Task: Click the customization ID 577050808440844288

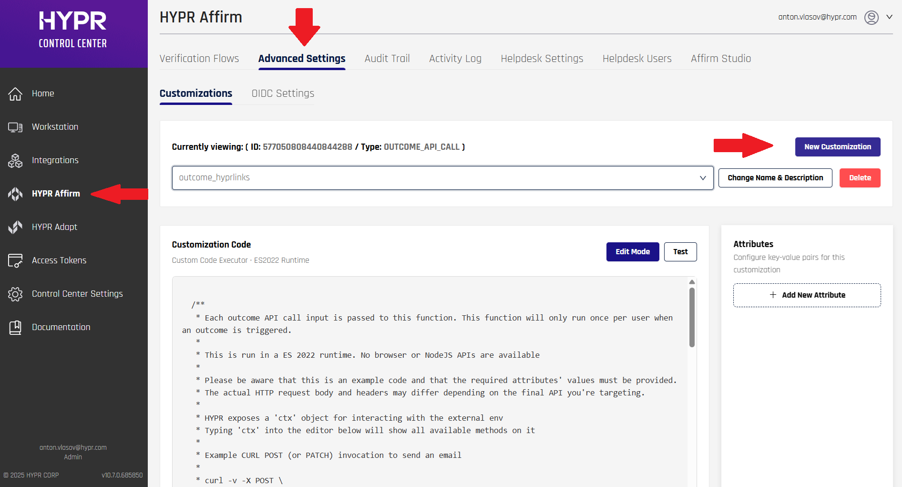Action: pos(307,147)
